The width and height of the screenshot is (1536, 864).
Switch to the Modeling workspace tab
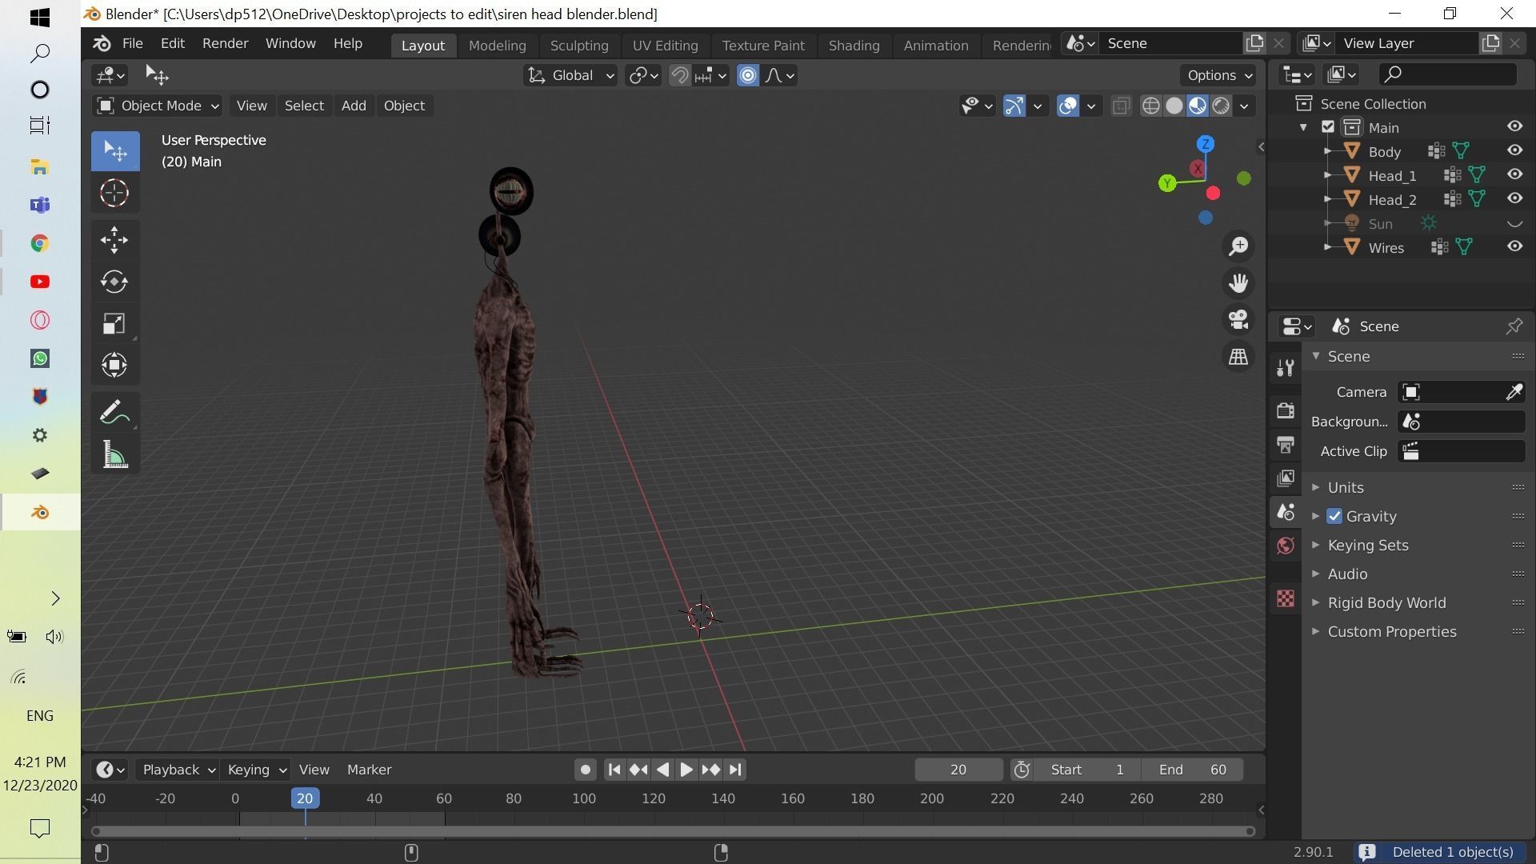coord(497,46)
